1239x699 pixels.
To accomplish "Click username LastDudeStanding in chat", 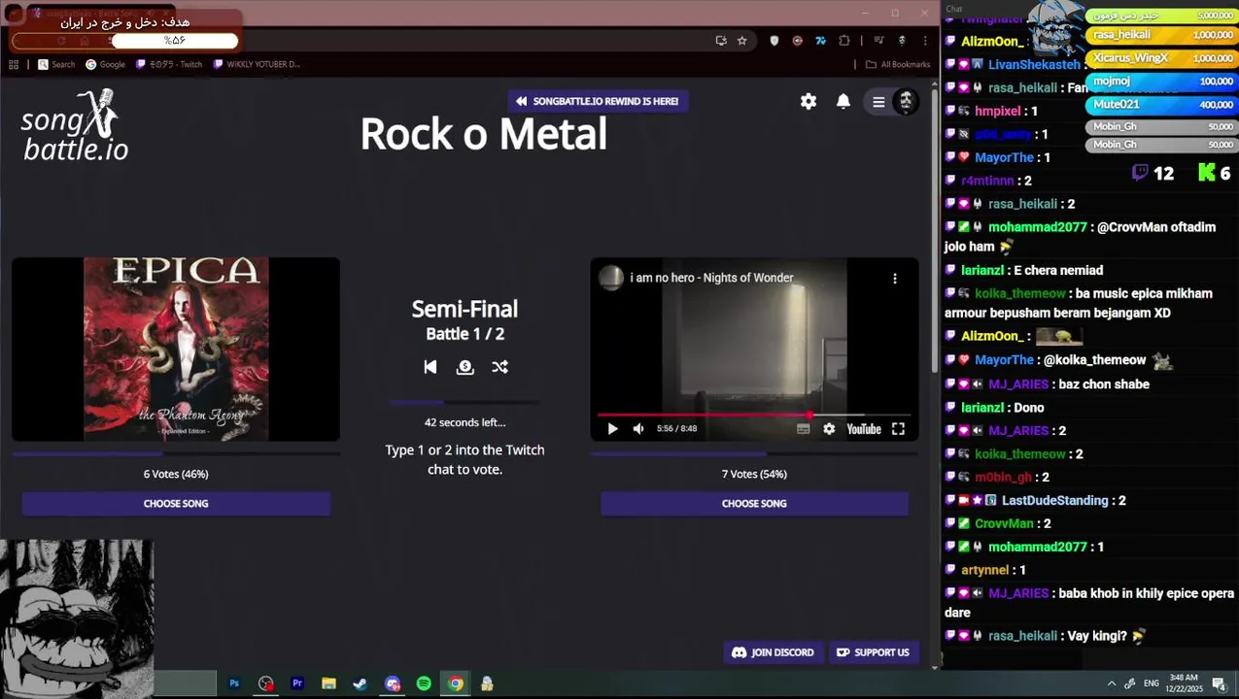I will 1055,500.
